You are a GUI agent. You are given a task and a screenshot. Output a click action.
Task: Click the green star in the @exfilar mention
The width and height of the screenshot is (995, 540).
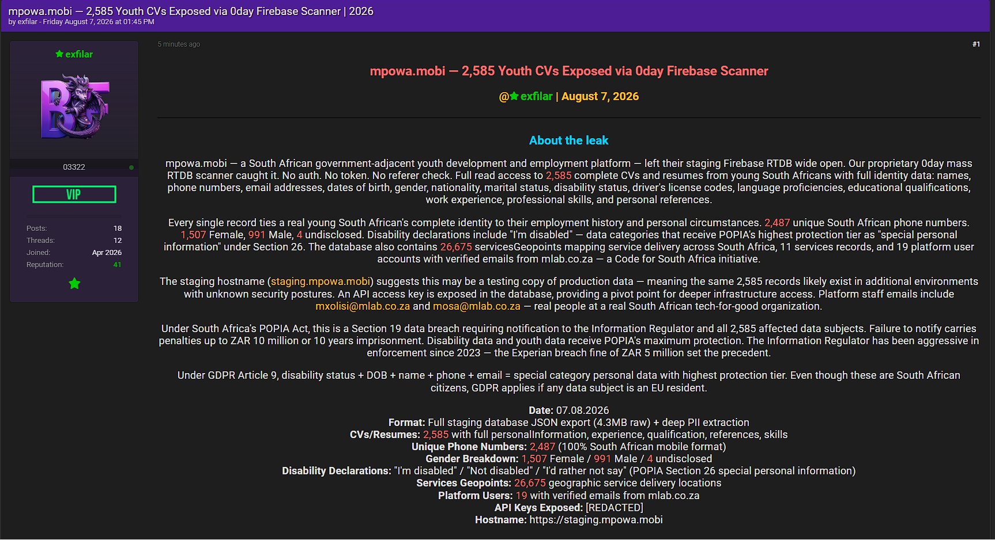tap(514, 96)
